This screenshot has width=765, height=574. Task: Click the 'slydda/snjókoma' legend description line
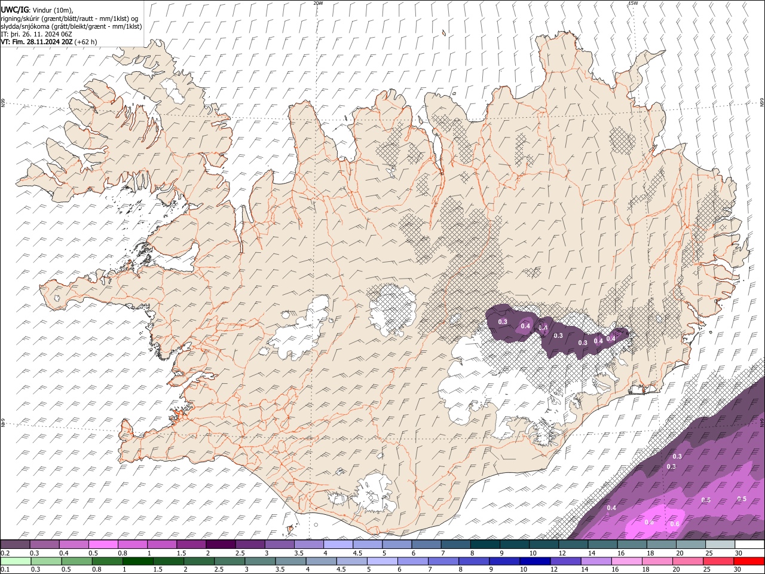coord(71,26)
